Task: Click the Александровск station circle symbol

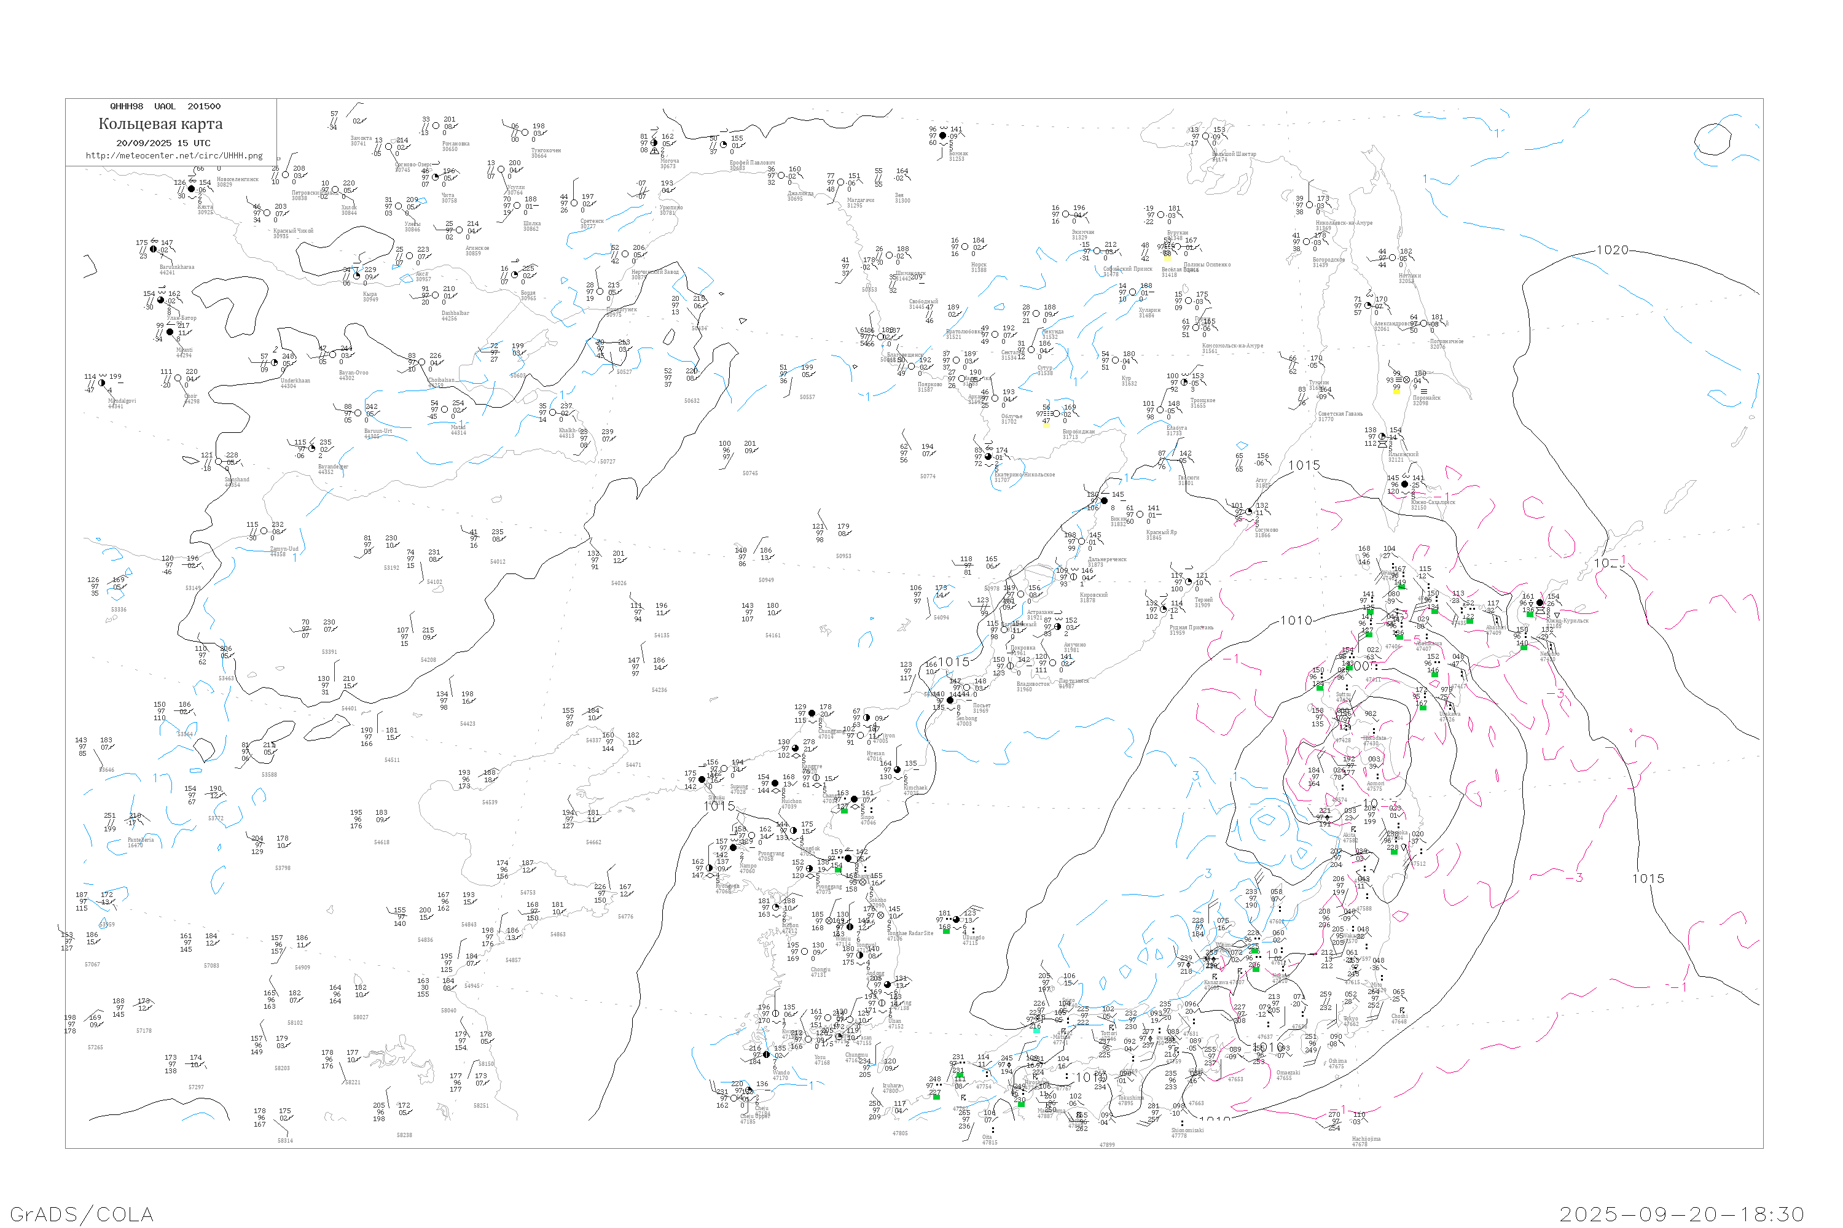Action: pyautogui.click(x=1368, y=305)
